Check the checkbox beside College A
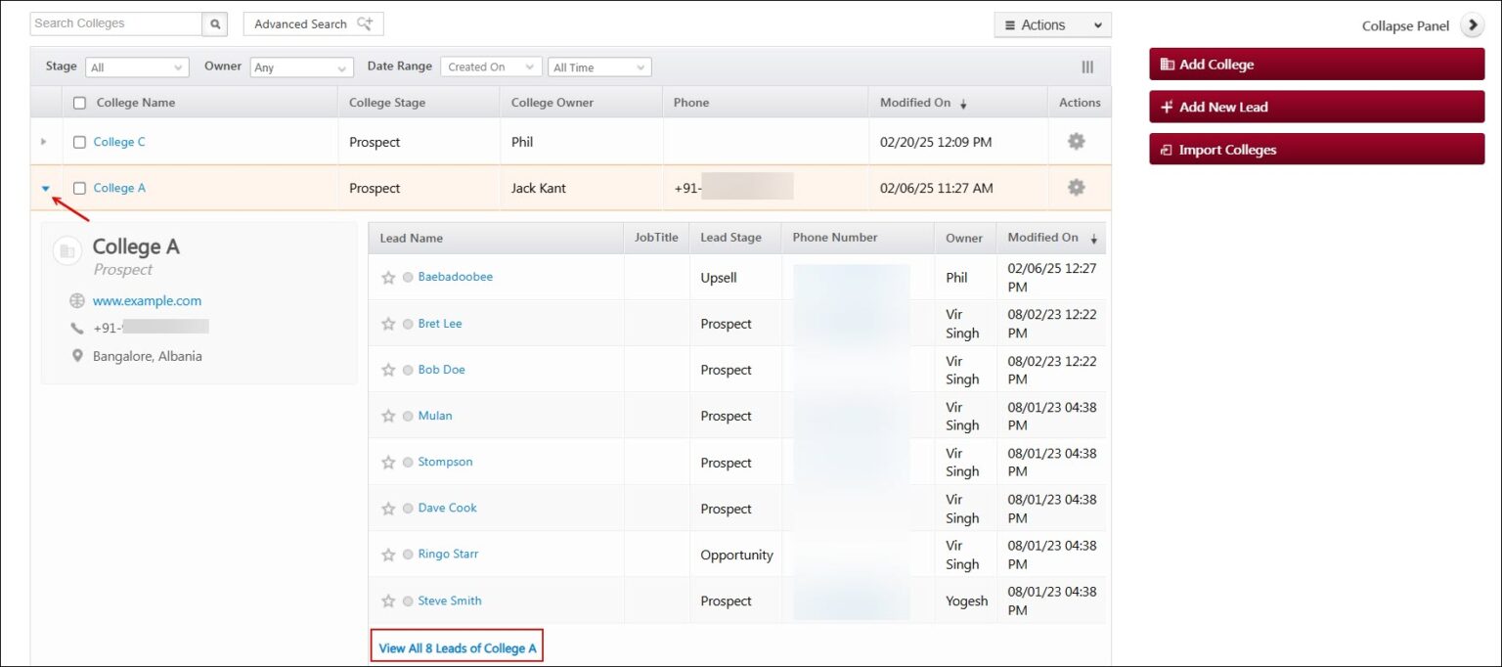Image resolution: width=1502 pixels, height=667 pixels. pyautogui.click(x=79, y=187)
